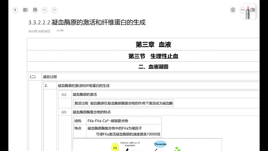Select the red-tipped stylus pen tool

(x=248, y=12)
